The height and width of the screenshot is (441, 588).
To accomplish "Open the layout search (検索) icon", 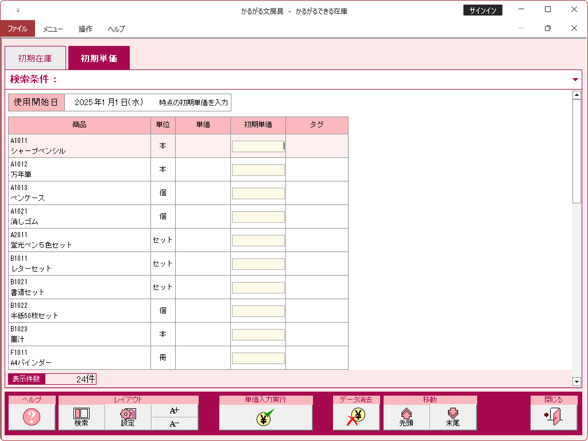I will [82, 417].
